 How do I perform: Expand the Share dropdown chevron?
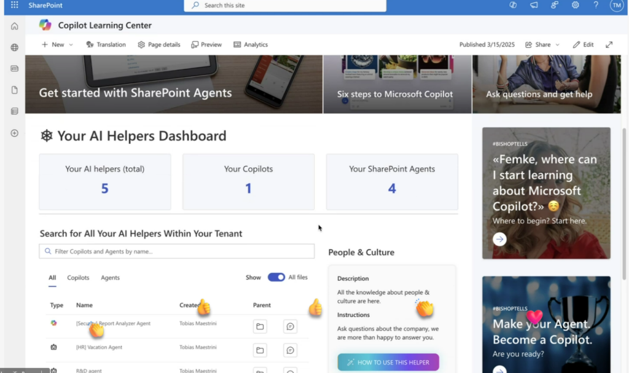(x=557, y=45)
